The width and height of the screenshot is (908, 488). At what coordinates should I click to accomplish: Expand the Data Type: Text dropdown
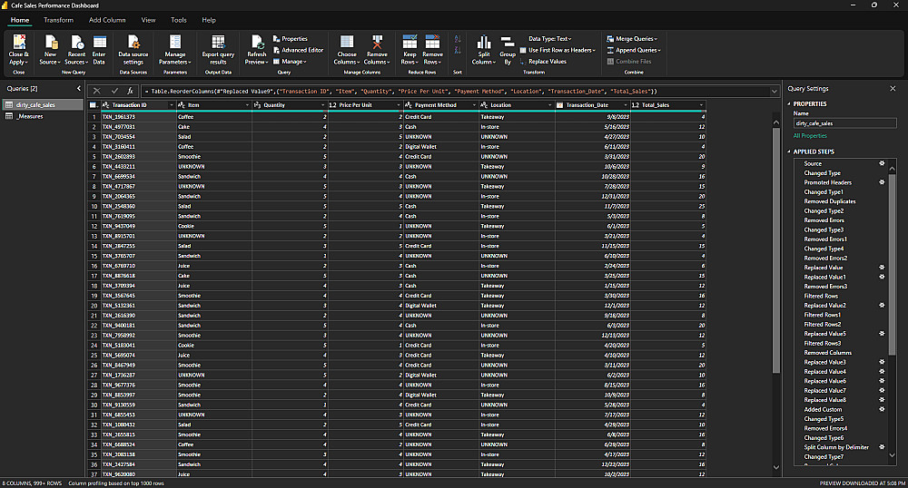[x=549, y=39]
